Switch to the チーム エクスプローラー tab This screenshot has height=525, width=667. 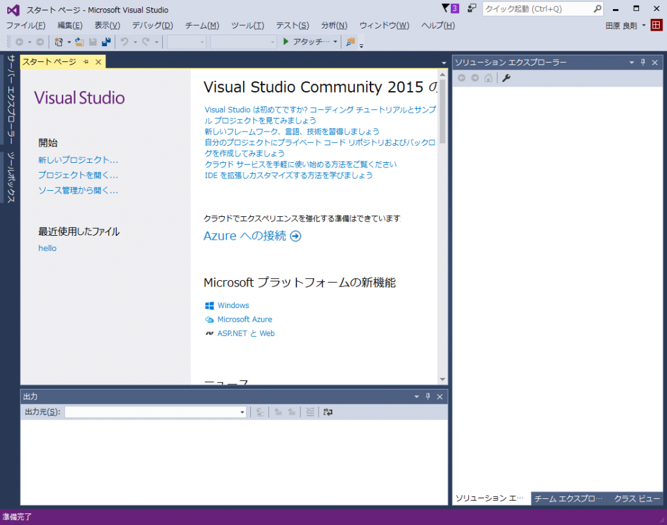coord(568,498)
